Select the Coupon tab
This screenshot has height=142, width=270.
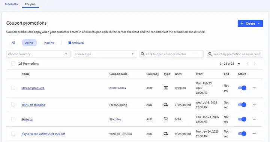pos(30,4)
